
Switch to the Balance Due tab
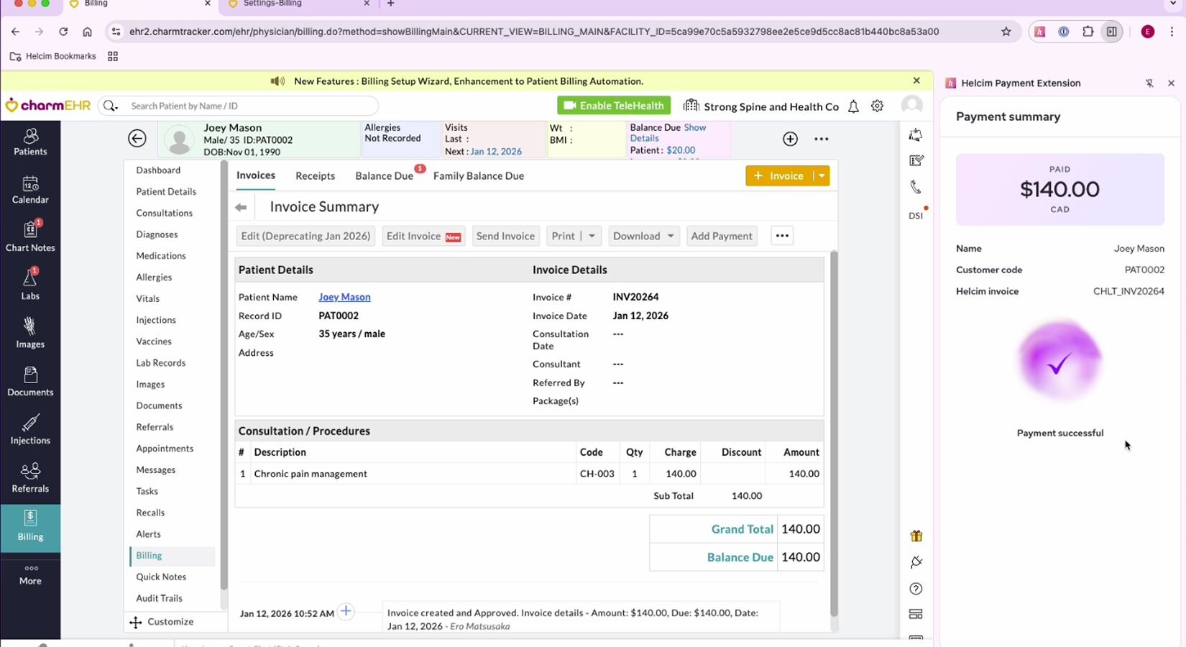[384, 175]
